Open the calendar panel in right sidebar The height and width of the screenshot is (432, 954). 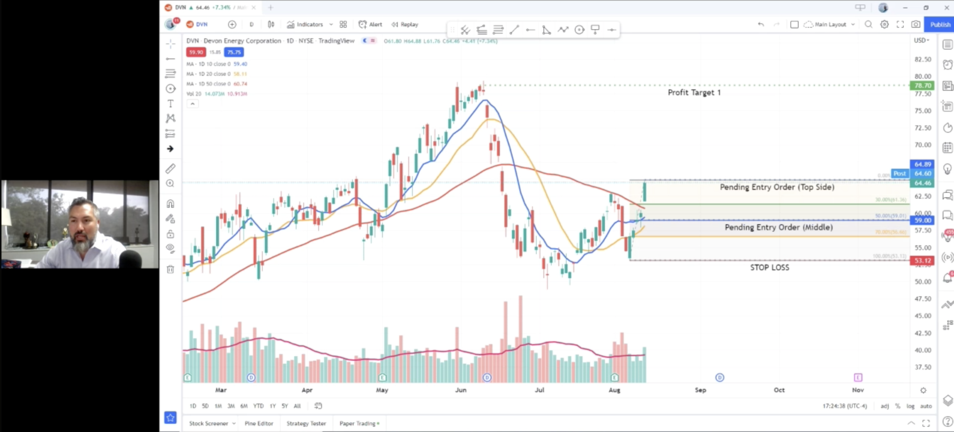click(x=947, y=148)
